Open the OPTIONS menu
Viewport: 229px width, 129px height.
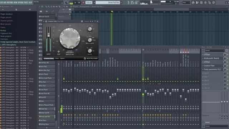[x=20, y=3]
